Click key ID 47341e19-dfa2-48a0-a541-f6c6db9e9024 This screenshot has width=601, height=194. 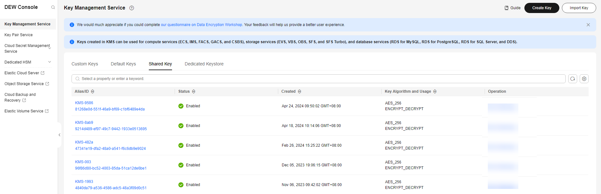tap(110, 149)
